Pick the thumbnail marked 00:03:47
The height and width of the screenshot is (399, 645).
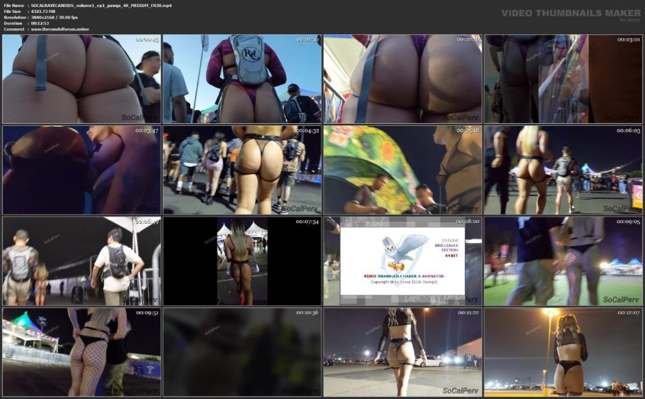coord(81,170)
